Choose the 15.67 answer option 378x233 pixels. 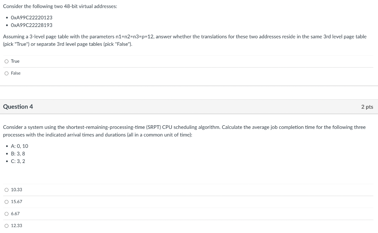pyautogui.click(x=6, y=201)
